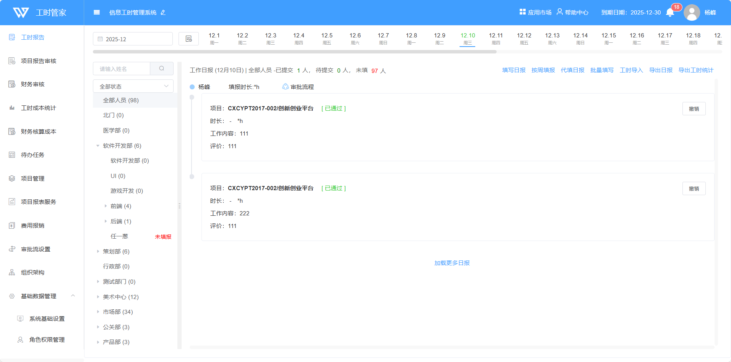The image size is (731, 362).
Task: Collapse the 软件开发部 (6) tree node
Action: point(98,146)
